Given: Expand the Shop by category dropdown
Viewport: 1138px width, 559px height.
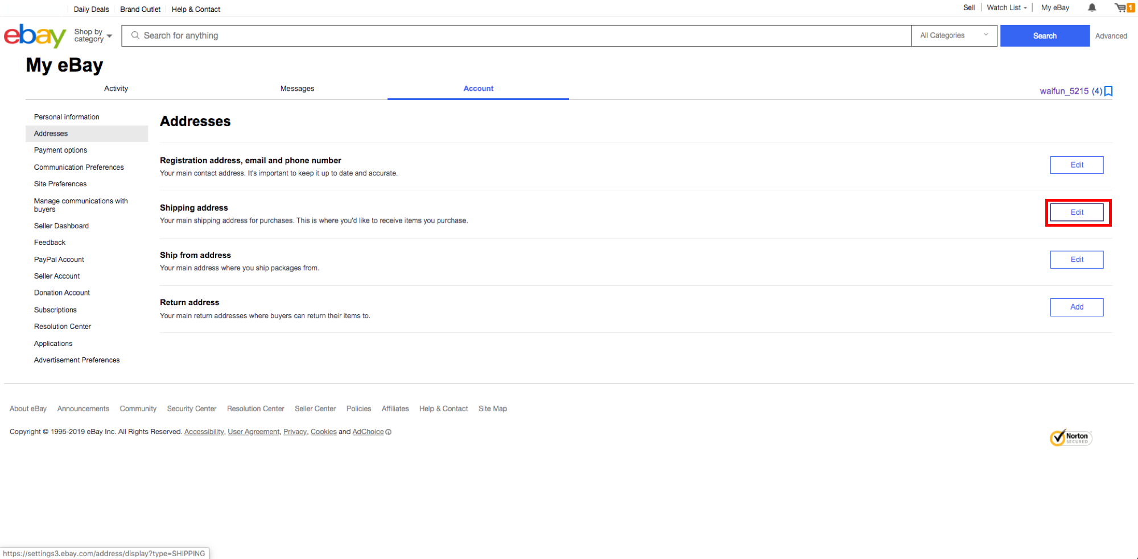Looking at the screenshot, I should [93, 35].
